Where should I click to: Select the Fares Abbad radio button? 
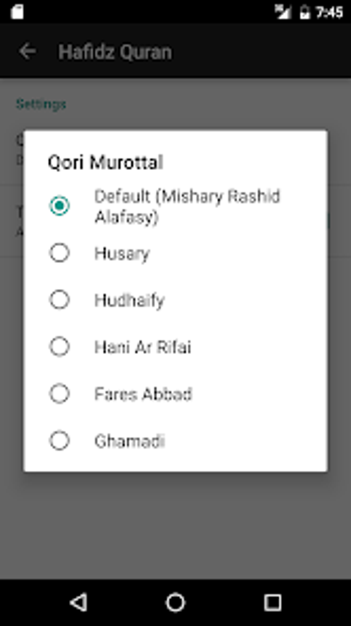click(60, 394)
